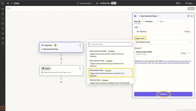Open the status globe icon in sidebar
Screen dimensions: 196x111
coord(3,33)
